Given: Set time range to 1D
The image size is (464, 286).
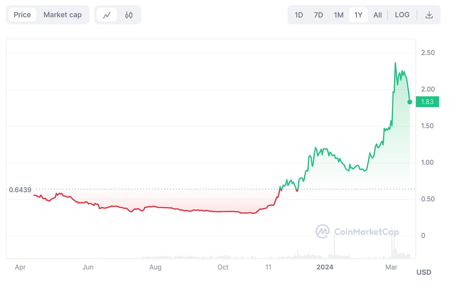Looking at the screenshot, I should (x=299, y=15).
